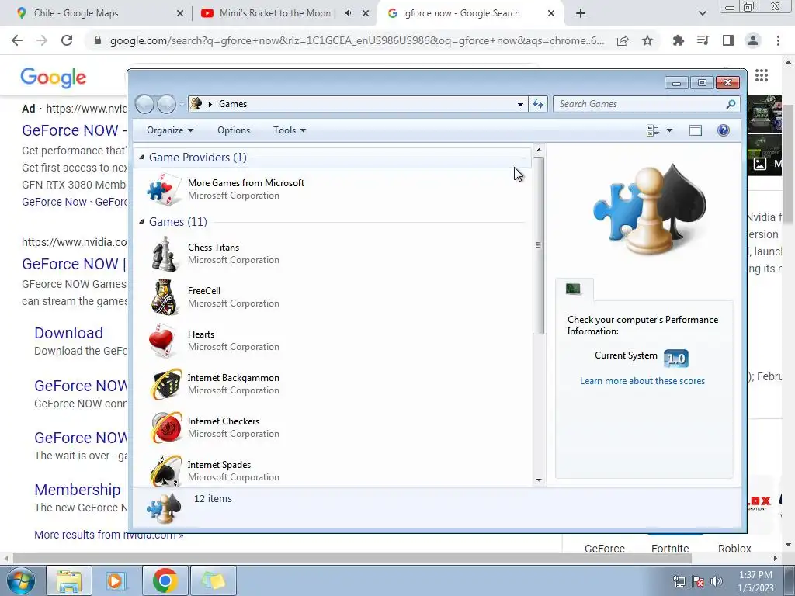Open the recent pages dropdown arrow

click(x=182, y=104)
